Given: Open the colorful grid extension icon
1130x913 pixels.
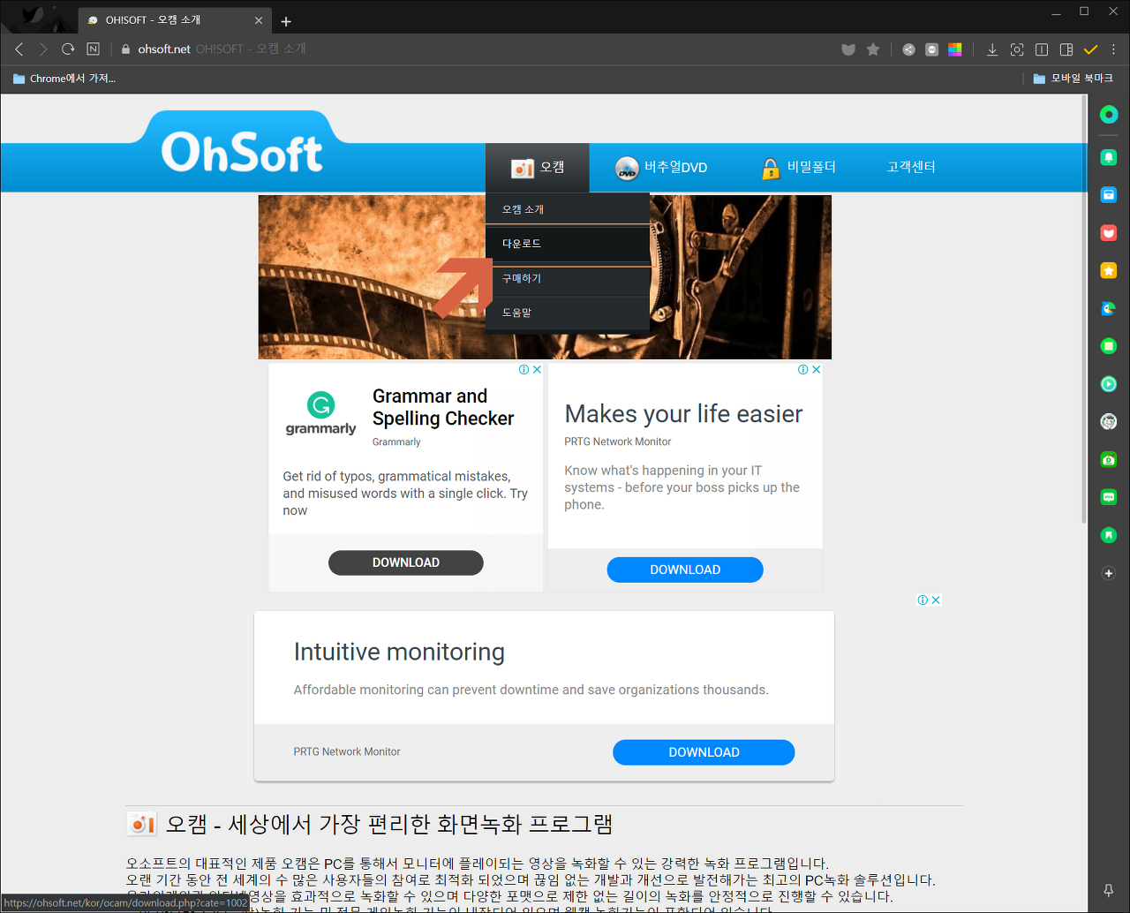Looking at the screenshot, I should [x=955, y=49].
